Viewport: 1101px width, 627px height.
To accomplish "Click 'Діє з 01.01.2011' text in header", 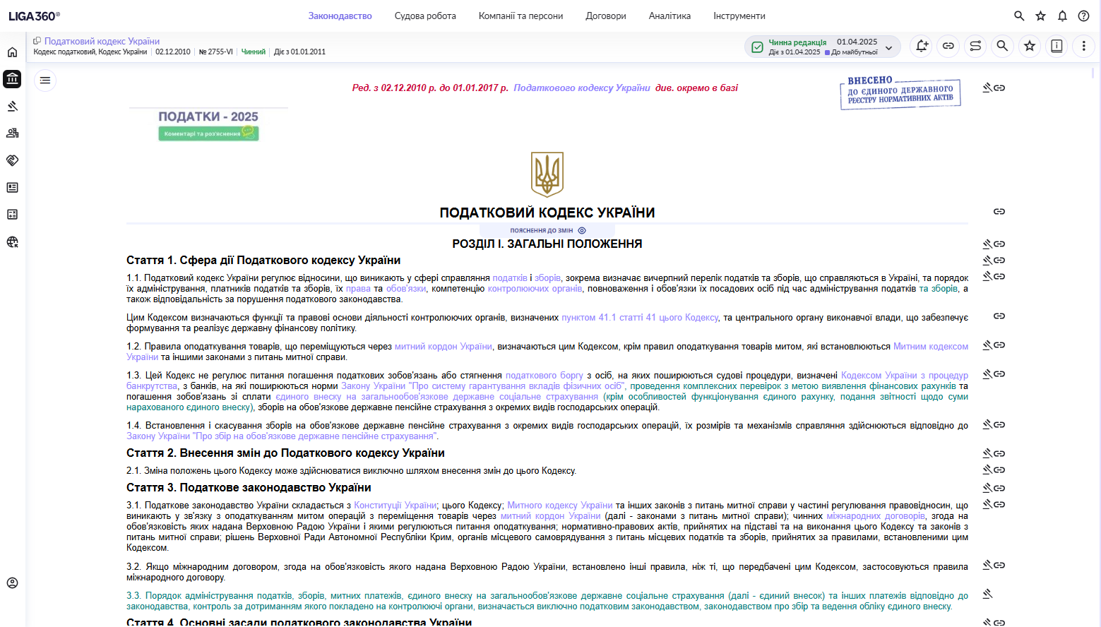I will coord(299,52).
